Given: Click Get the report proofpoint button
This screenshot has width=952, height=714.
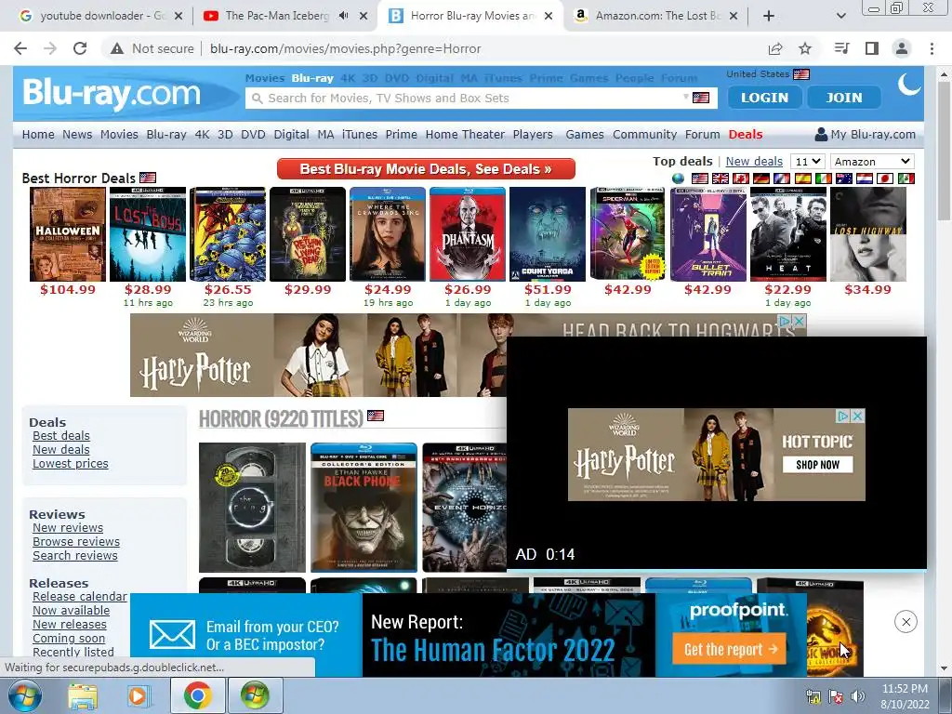Looking at the screenshot, I should point(729,649).
